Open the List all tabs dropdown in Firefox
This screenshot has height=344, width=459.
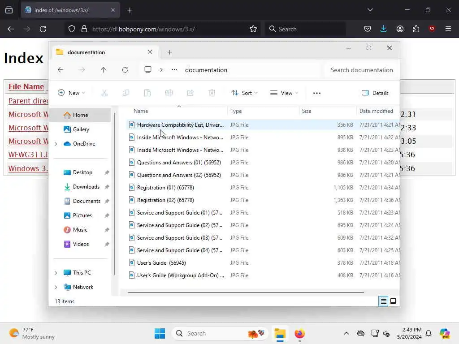tap(370, 10)
